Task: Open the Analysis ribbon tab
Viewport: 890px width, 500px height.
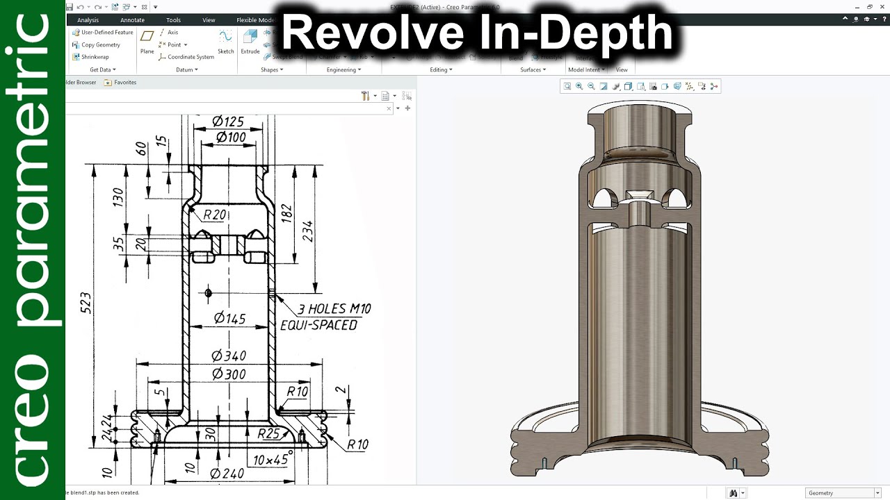Action: click(x=88, y=20)
